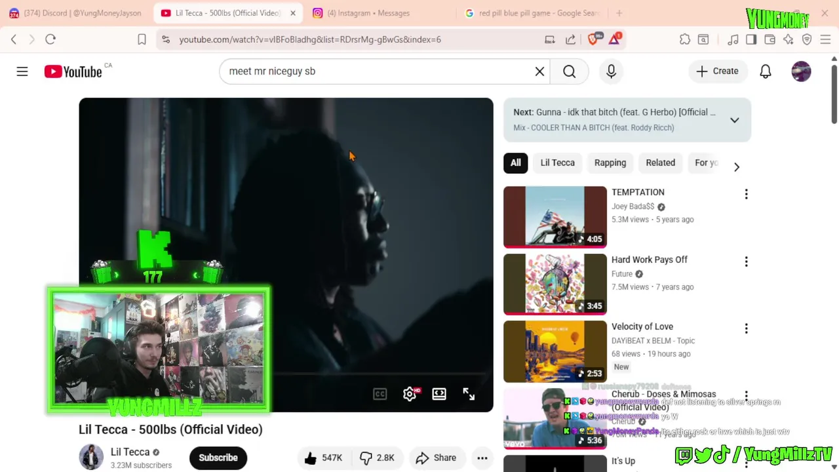
Task: Click the search magnifier button
Action: pos(569,71)
